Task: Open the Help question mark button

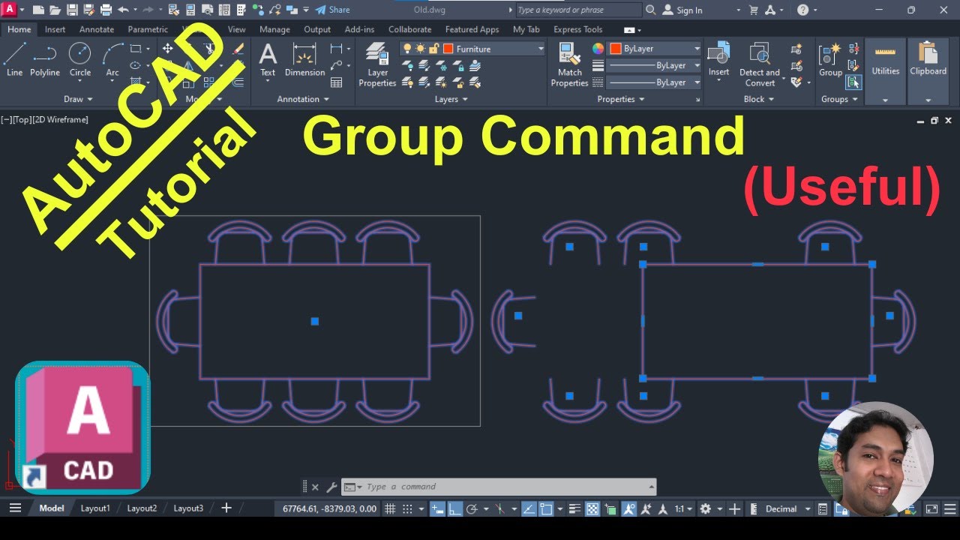Action: [802, 10]
